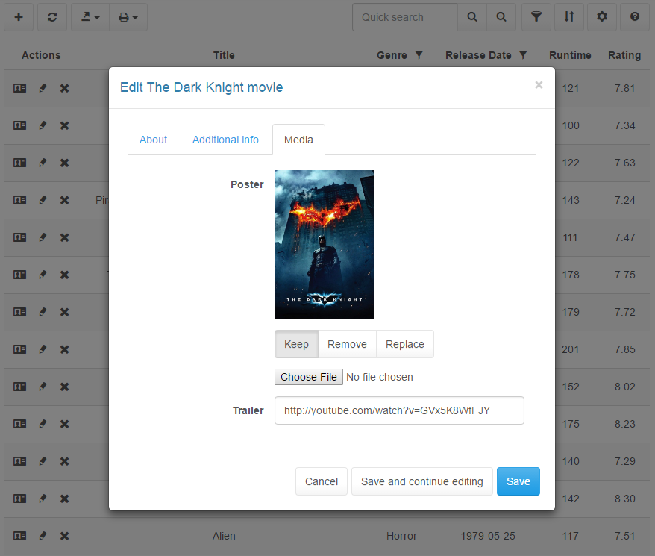655x556 pixels.
Task: Open the settings gear icon
Action: pos(602,17)
